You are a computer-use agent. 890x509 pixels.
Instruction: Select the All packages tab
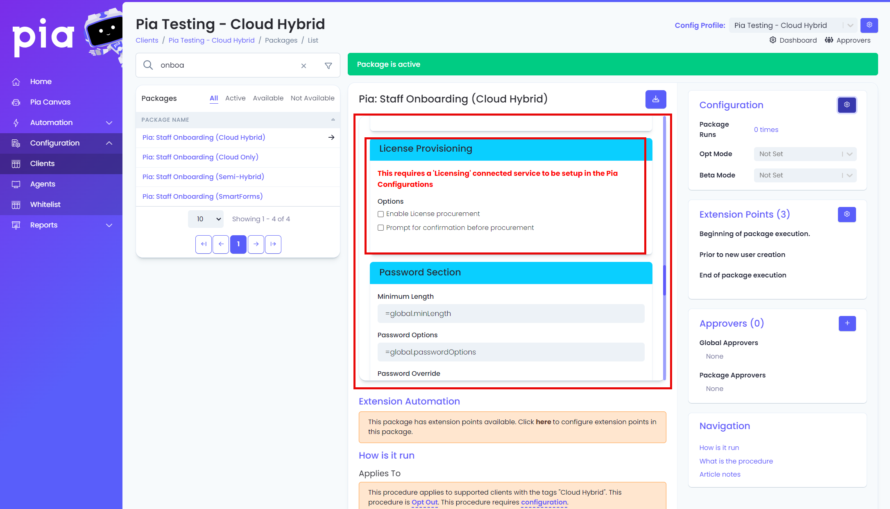214,98
